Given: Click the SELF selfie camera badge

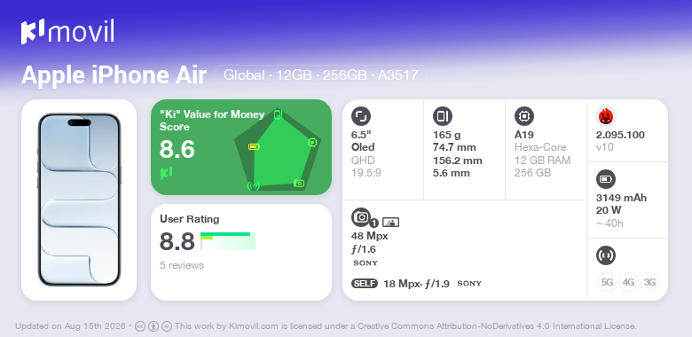Looking at the screenshot, I should click(x=365, y=284).
